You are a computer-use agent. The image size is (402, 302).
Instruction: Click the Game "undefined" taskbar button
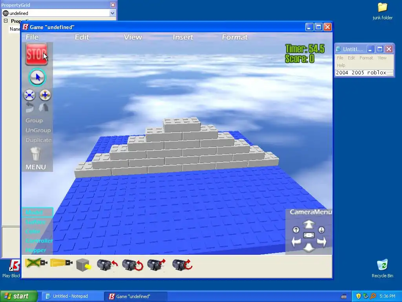136,296
